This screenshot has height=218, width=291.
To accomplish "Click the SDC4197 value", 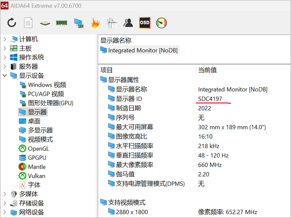I will click(x=210, y=99).
